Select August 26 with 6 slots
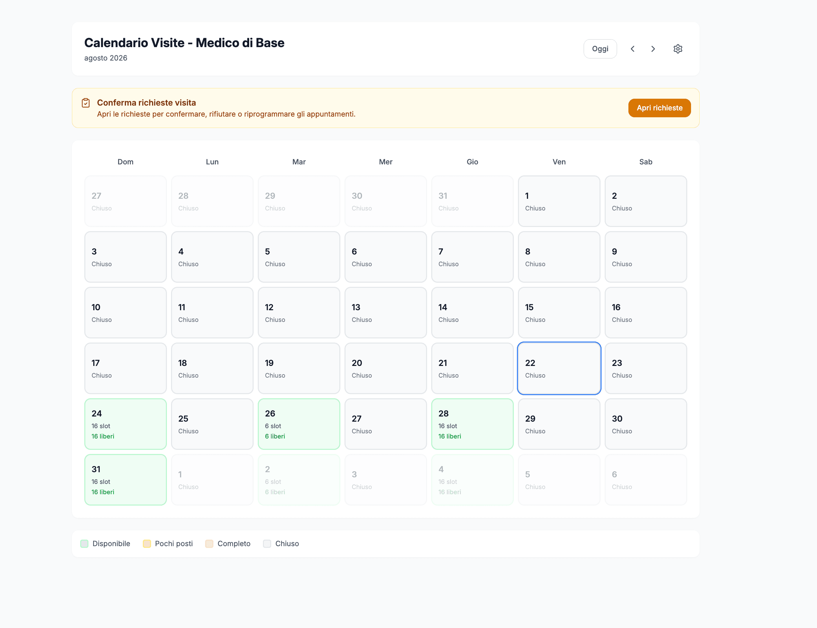 pos(299,424)
